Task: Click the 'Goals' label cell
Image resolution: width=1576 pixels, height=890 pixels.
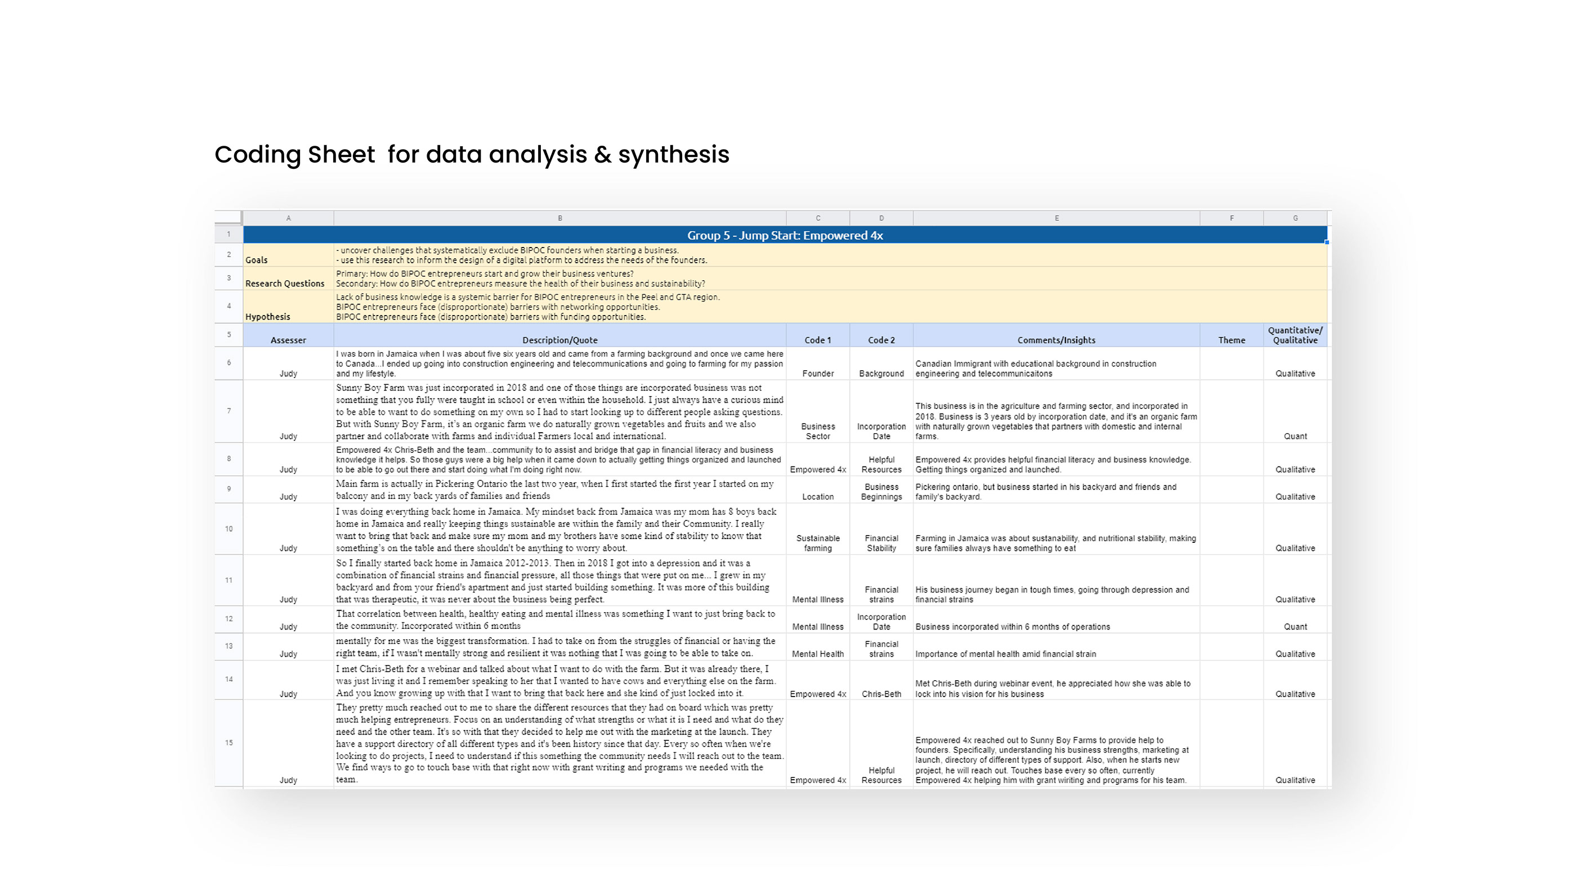Action: click(x=288, y=255)
